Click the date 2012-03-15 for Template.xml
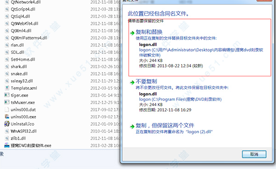This screenshot has width=276, height=169. (x=105, y=88)
